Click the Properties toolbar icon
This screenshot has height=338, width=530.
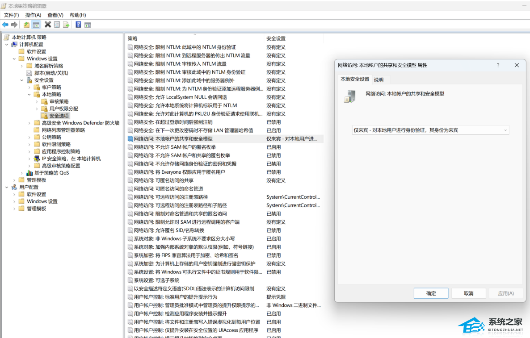(57, 25)
